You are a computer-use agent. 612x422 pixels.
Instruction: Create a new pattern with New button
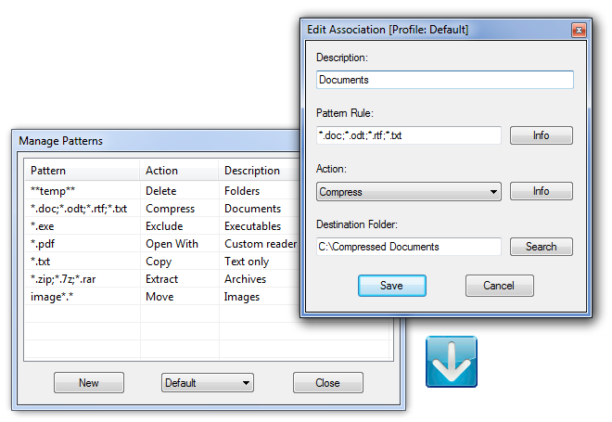[x=88, y=382]
